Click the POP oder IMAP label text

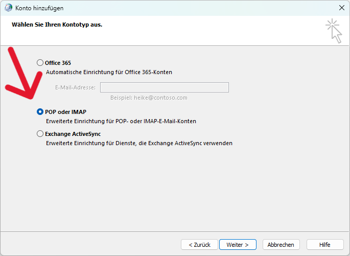coord(65,112)
